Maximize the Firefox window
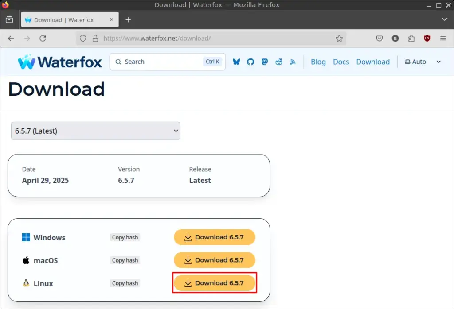The height and width of the screenshot is (309, 454). pos(438,5)
